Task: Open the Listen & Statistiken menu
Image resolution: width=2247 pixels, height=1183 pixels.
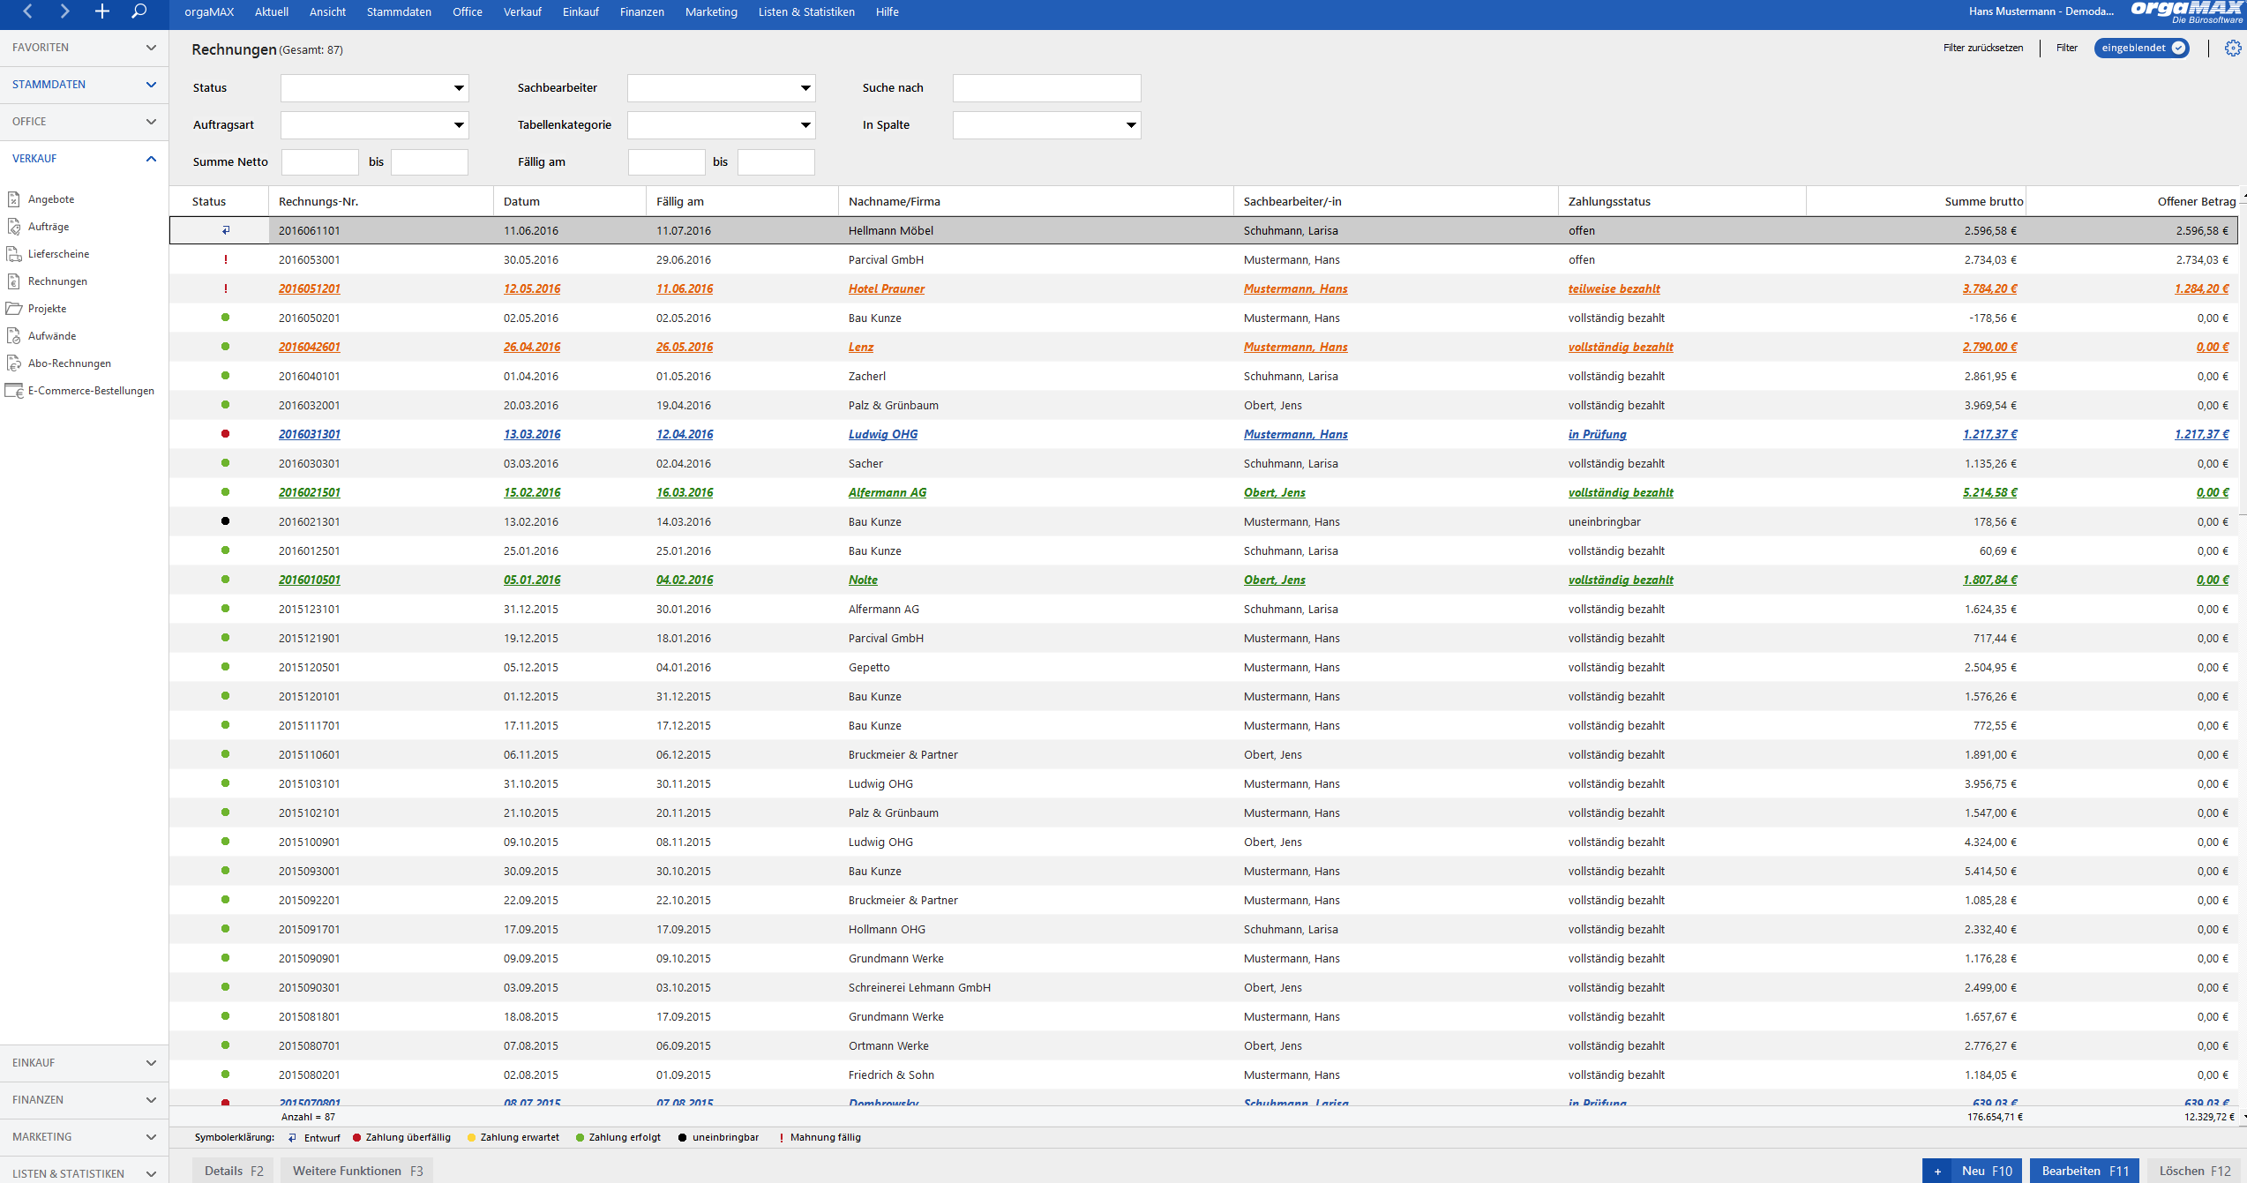Action: (806, 11)
